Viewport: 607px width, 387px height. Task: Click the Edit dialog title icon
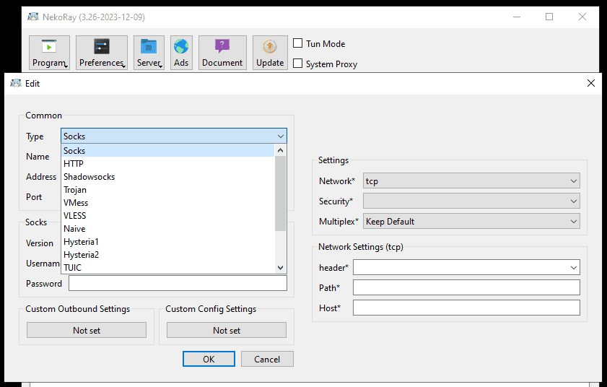(x=16, y=83)
